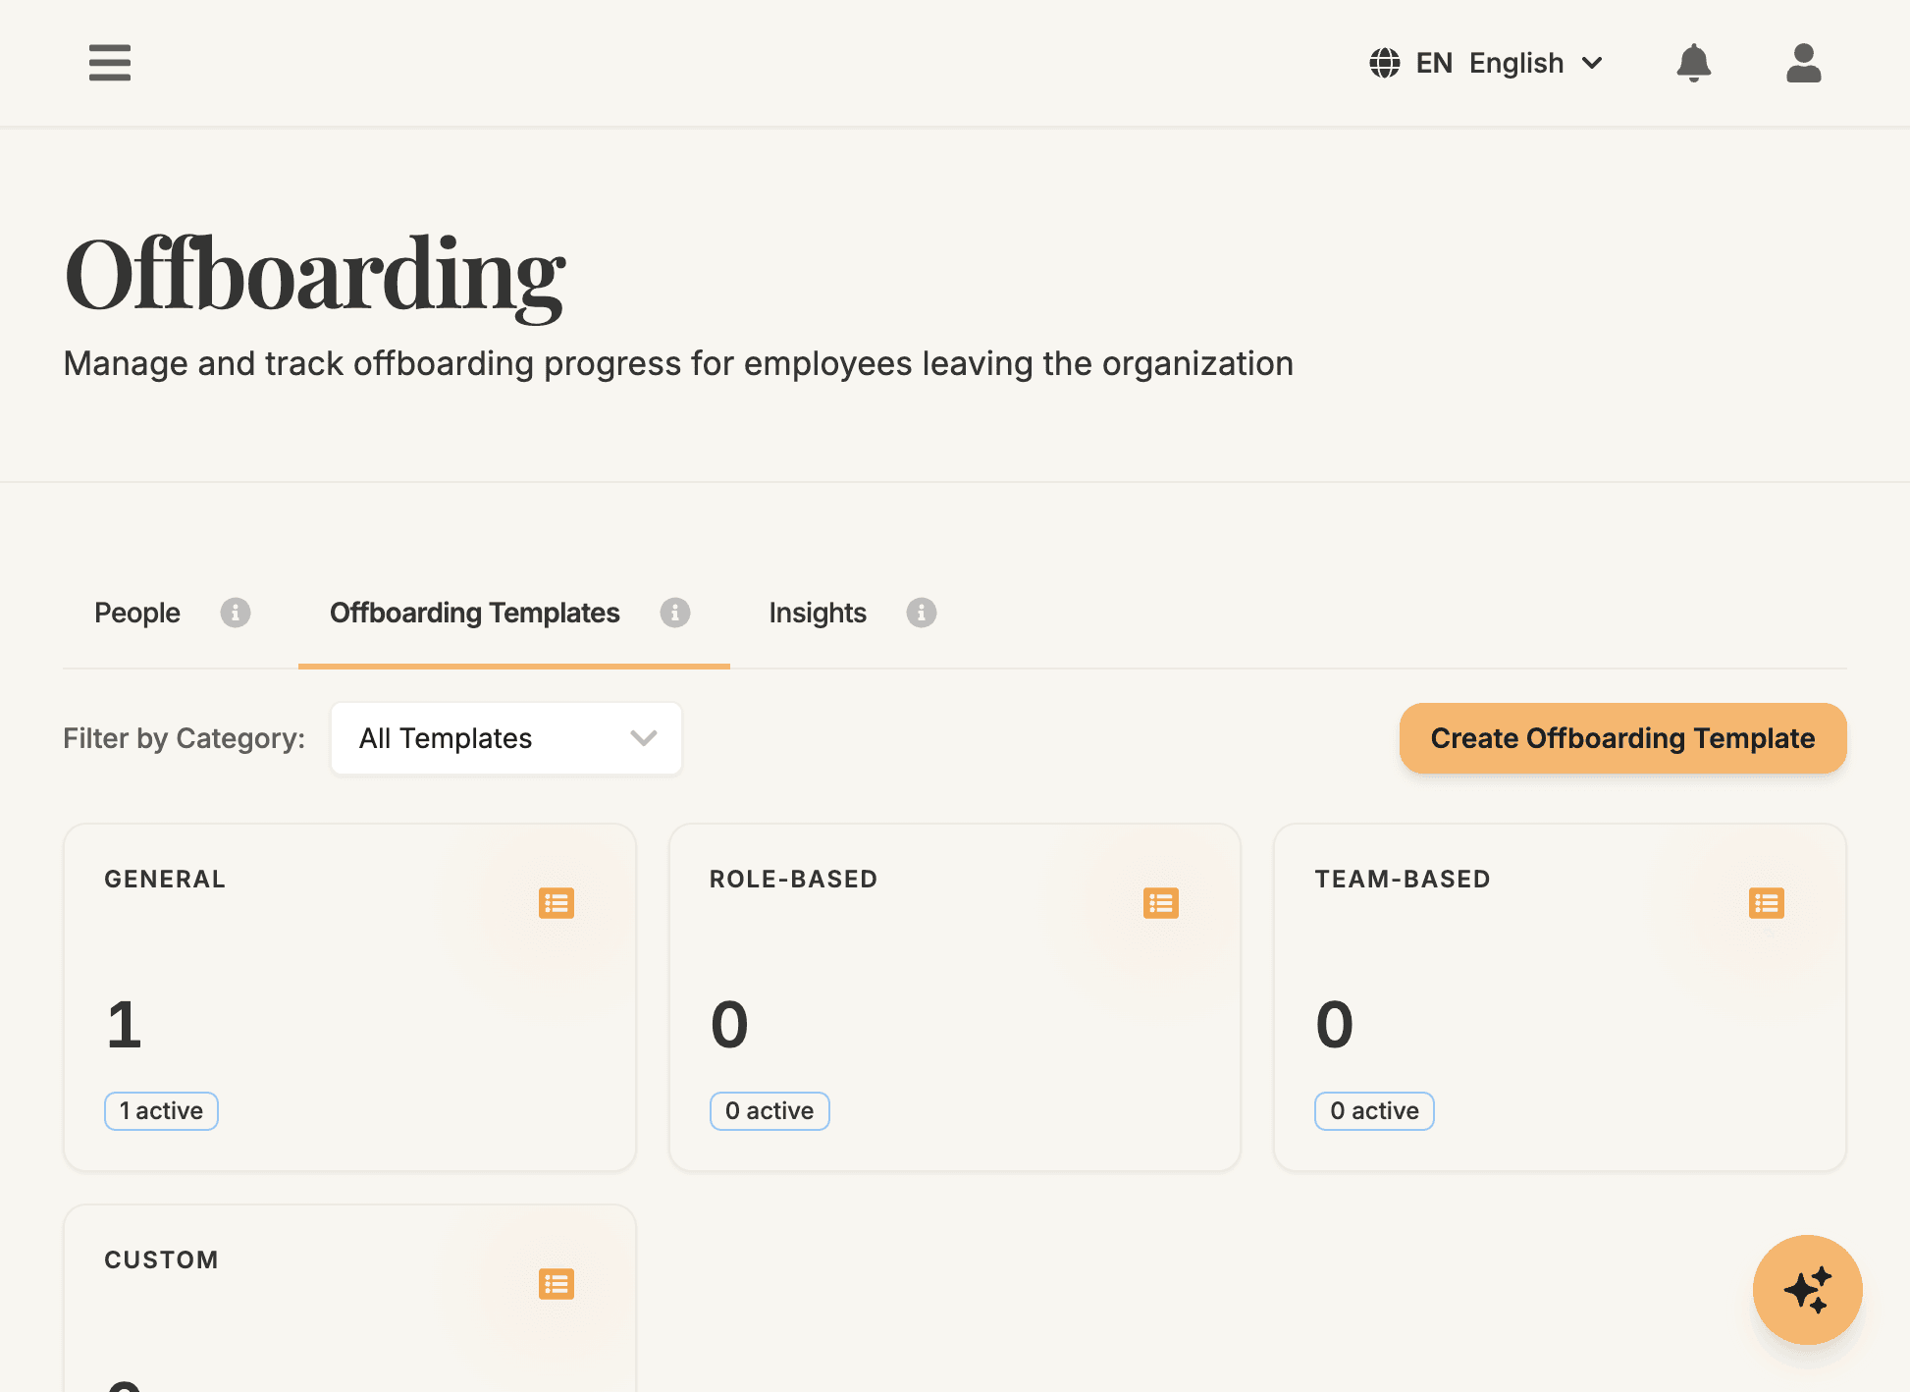Click the info icon next to Offboarding Templates

click(674, 613)
